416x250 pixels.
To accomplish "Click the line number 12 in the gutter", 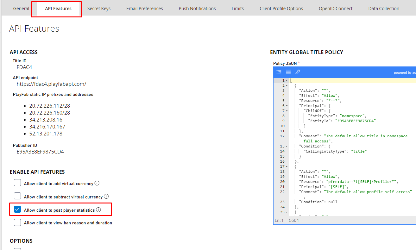I will (282, 136).
